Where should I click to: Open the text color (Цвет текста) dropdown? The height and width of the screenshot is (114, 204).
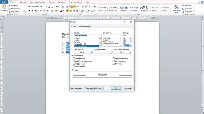point(91,52)
